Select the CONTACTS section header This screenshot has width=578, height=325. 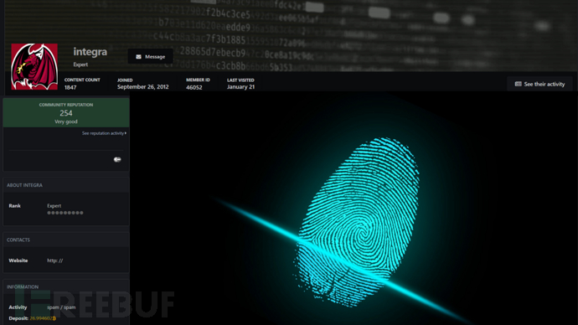[18, 240]
